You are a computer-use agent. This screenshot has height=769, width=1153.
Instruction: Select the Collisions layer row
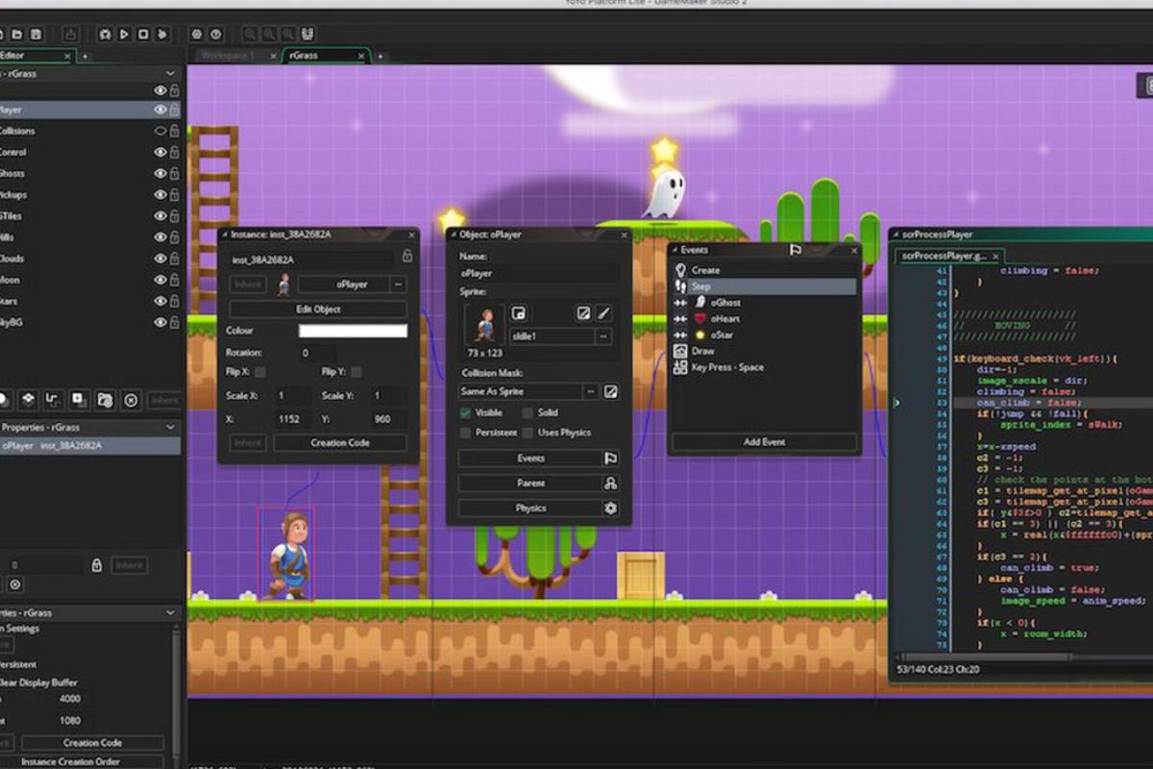(90, 131)
